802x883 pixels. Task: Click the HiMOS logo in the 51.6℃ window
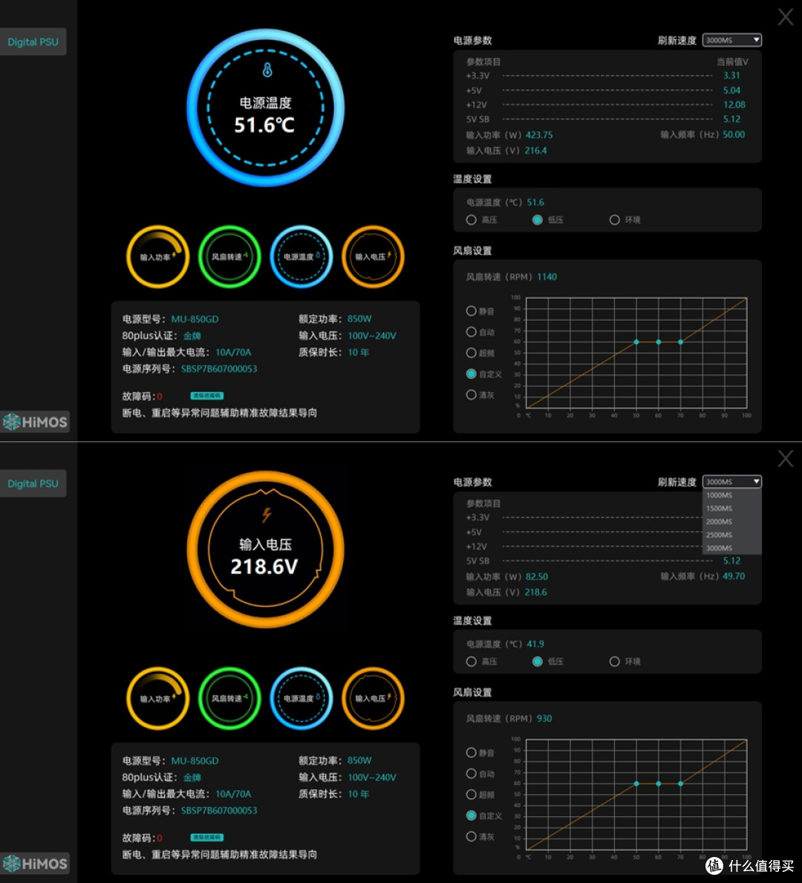point(35,422)
